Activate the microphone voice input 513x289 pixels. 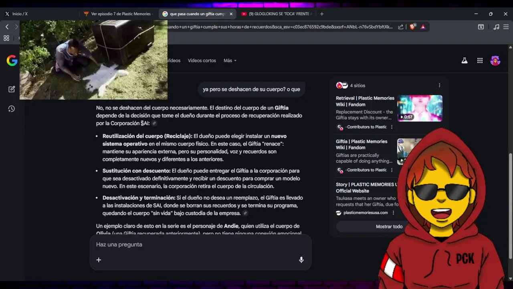click(x=301, y=260)
